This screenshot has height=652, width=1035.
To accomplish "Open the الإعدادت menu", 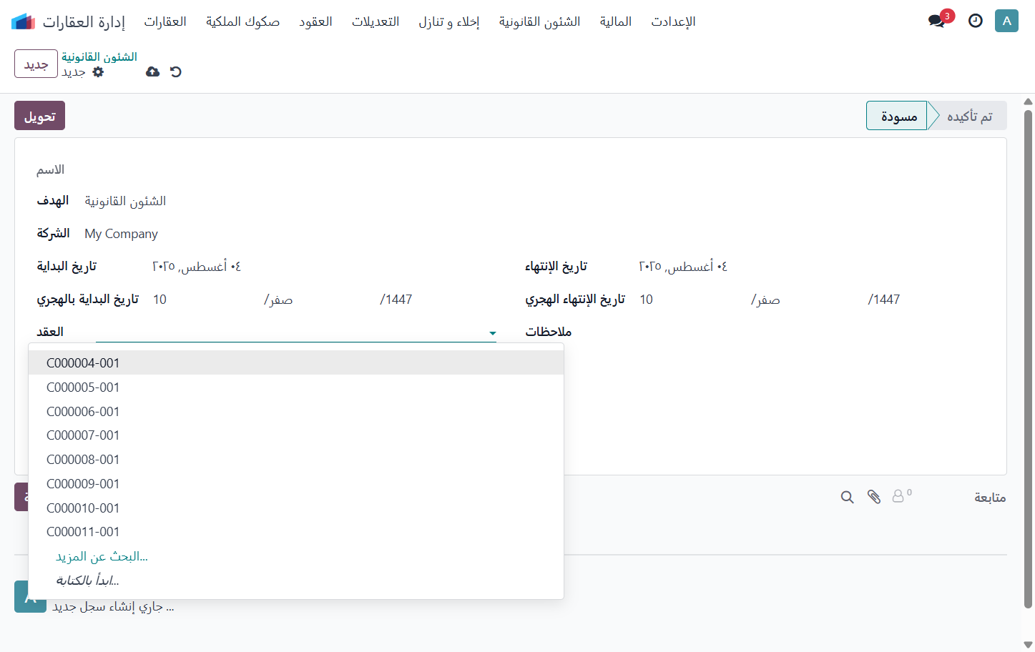I will [673, 21].
